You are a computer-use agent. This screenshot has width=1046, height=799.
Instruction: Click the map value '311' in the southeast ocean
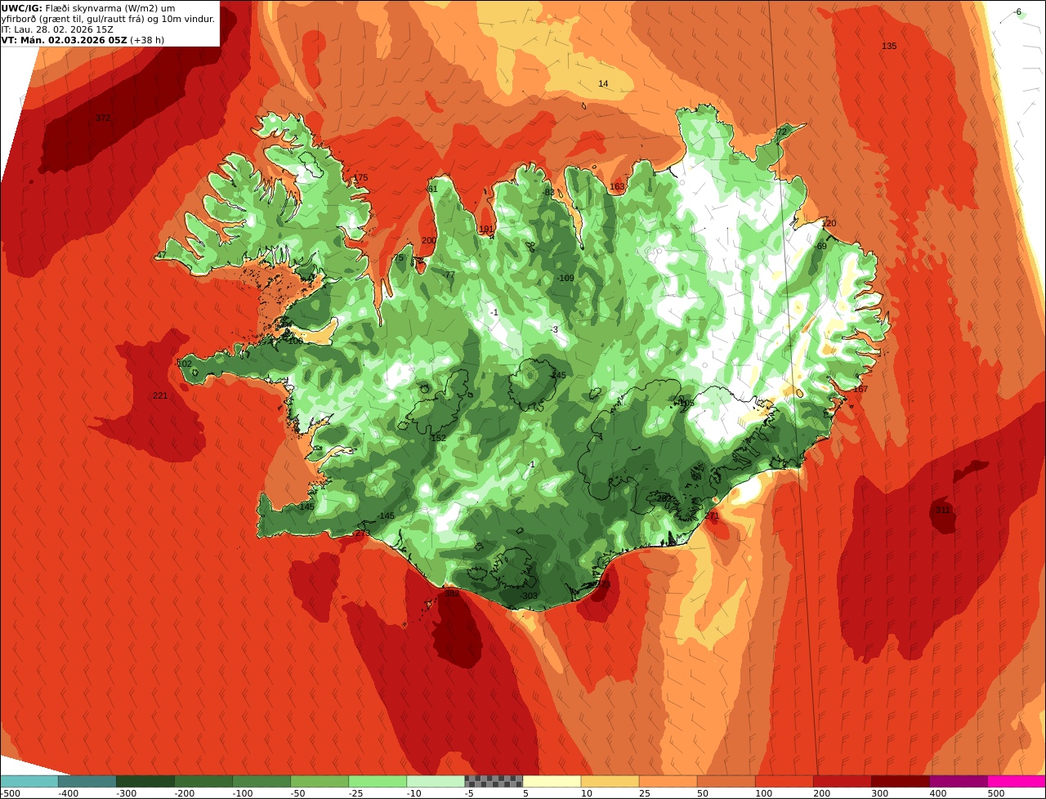tap(943, 511)
